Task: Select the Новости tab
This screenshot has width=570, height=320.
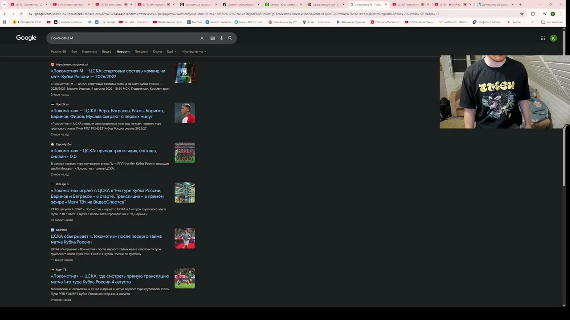Action: click(x=123, y=52)
